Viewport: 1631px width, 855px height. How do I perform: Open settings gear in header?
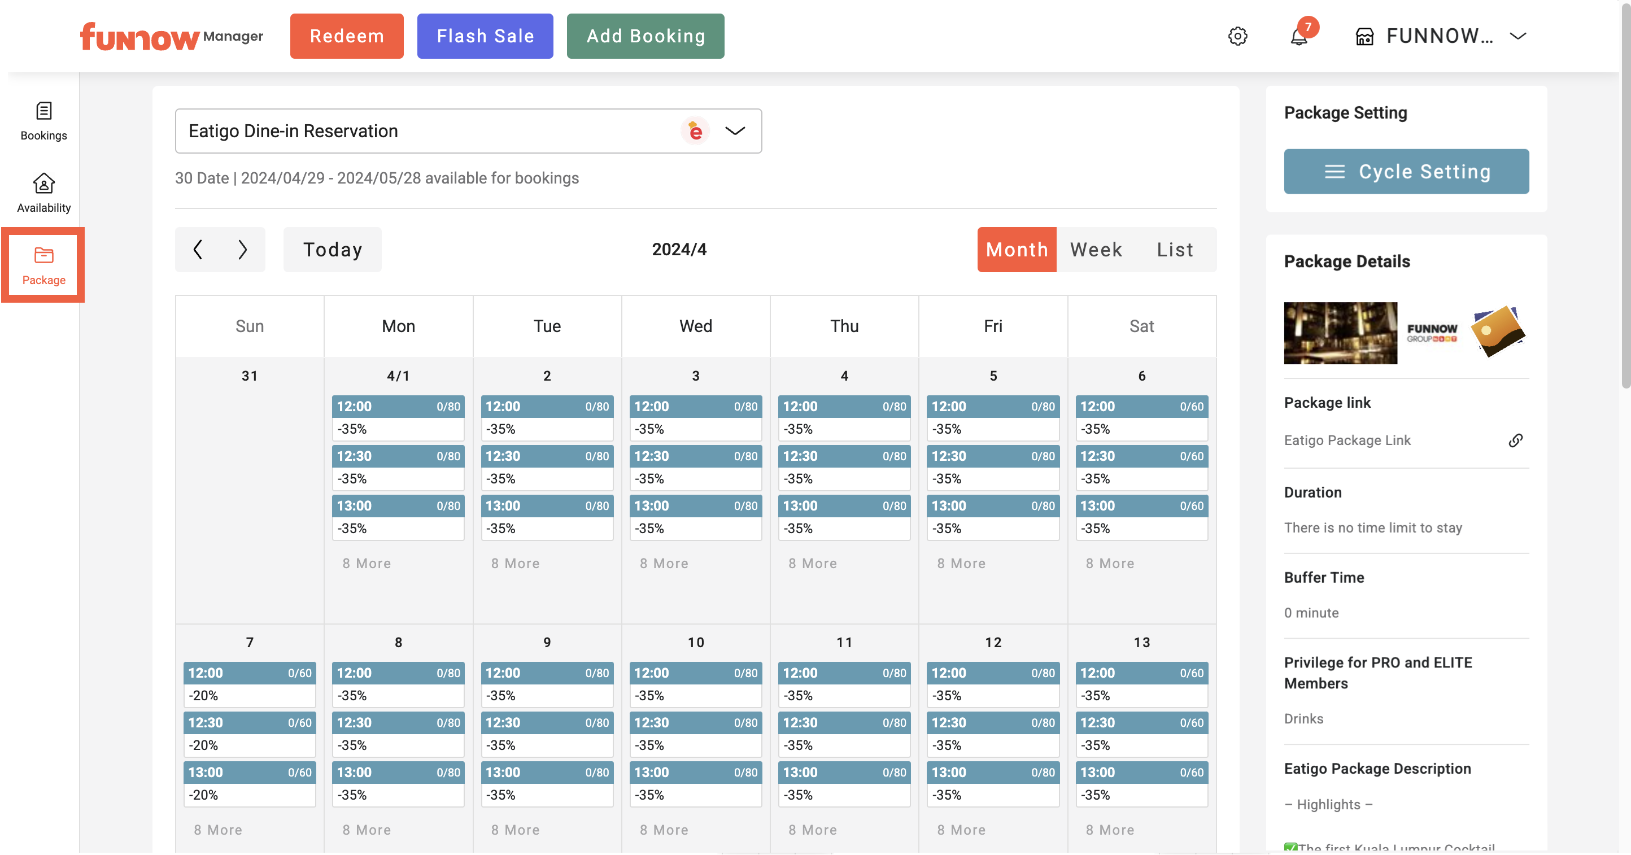pos(1237,36)
